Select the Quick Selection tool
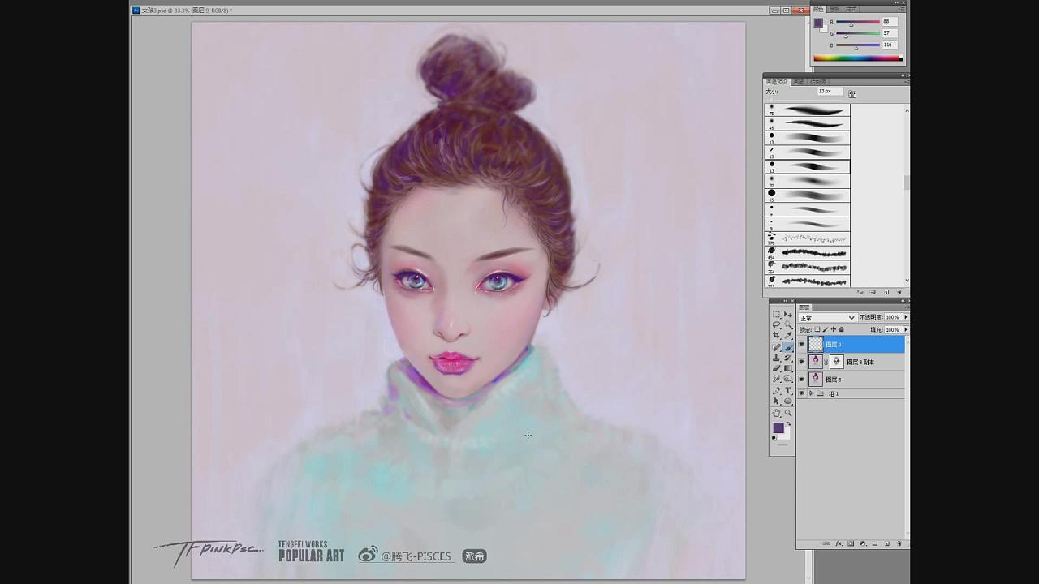The image size is (1039, 584). (x=788, y=324)
